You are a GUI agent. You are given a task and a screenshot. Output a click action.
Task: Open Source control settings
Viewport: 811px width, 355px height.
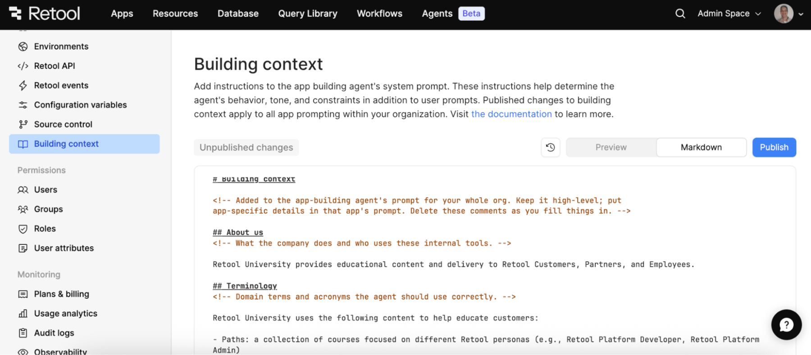tap(63, 124)
